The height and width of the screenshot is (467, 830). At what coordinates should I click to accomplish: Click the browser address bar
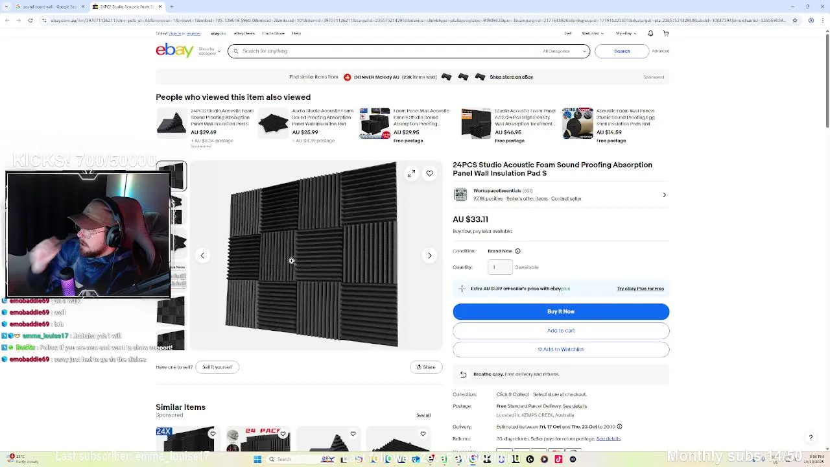(415, 20)
